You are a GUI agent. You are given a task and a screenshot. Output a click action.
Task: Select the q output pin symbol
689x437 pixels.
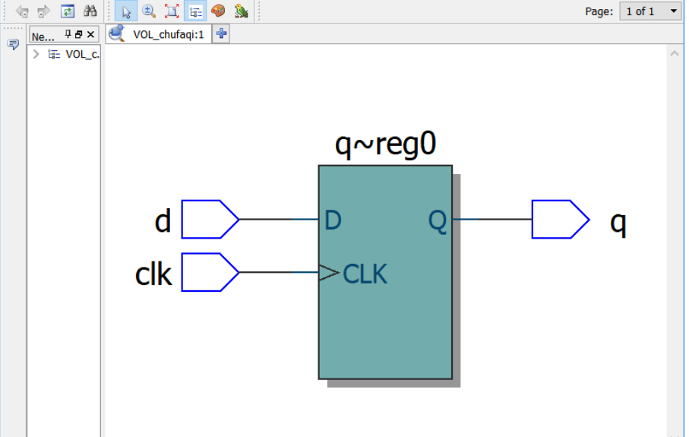[x=561, y=220]
